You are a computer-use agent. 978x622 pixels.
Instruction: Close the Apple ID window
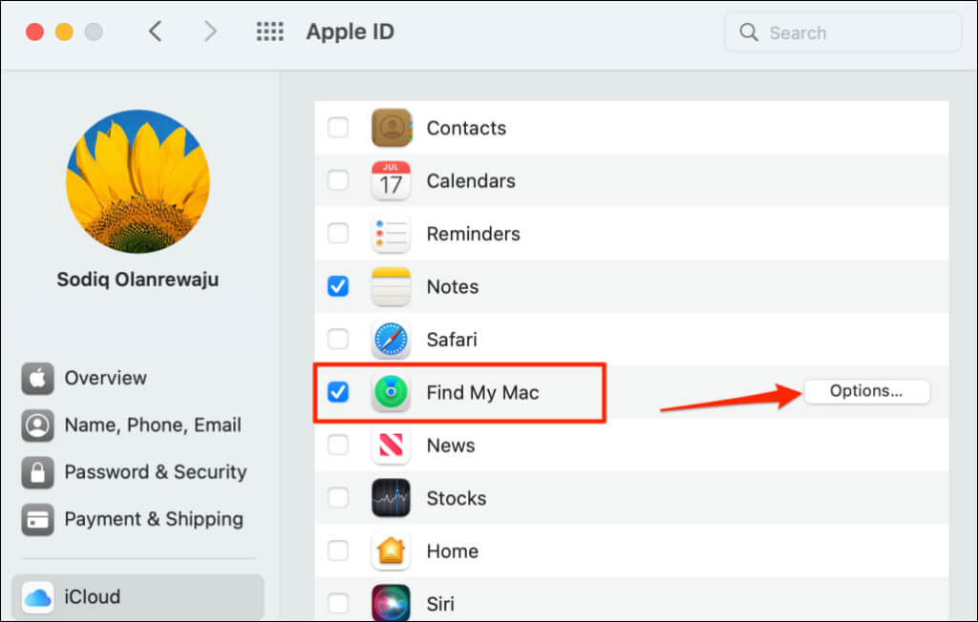(x=35, y=31)
